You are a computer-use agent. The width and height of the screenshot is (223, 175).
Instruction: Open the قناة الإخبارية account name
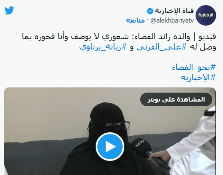point(174,11)
